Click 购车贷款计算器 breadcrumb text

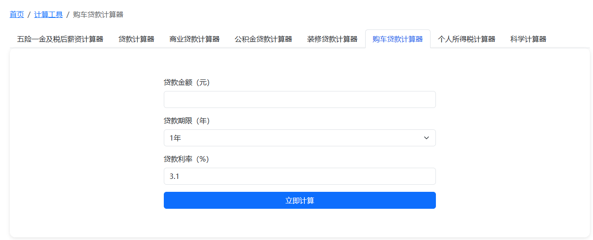[x=98, y=15]
